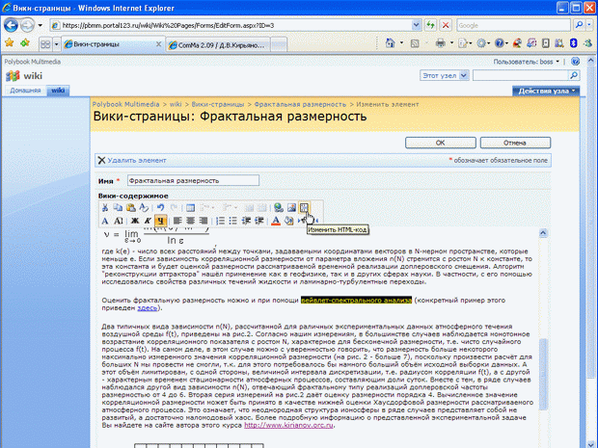Click the decrease indent icon
The image size is (598, 448).
(x=246, y=221)
